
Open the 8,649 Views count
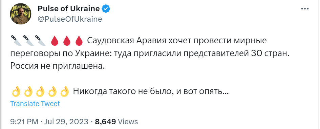116,122
